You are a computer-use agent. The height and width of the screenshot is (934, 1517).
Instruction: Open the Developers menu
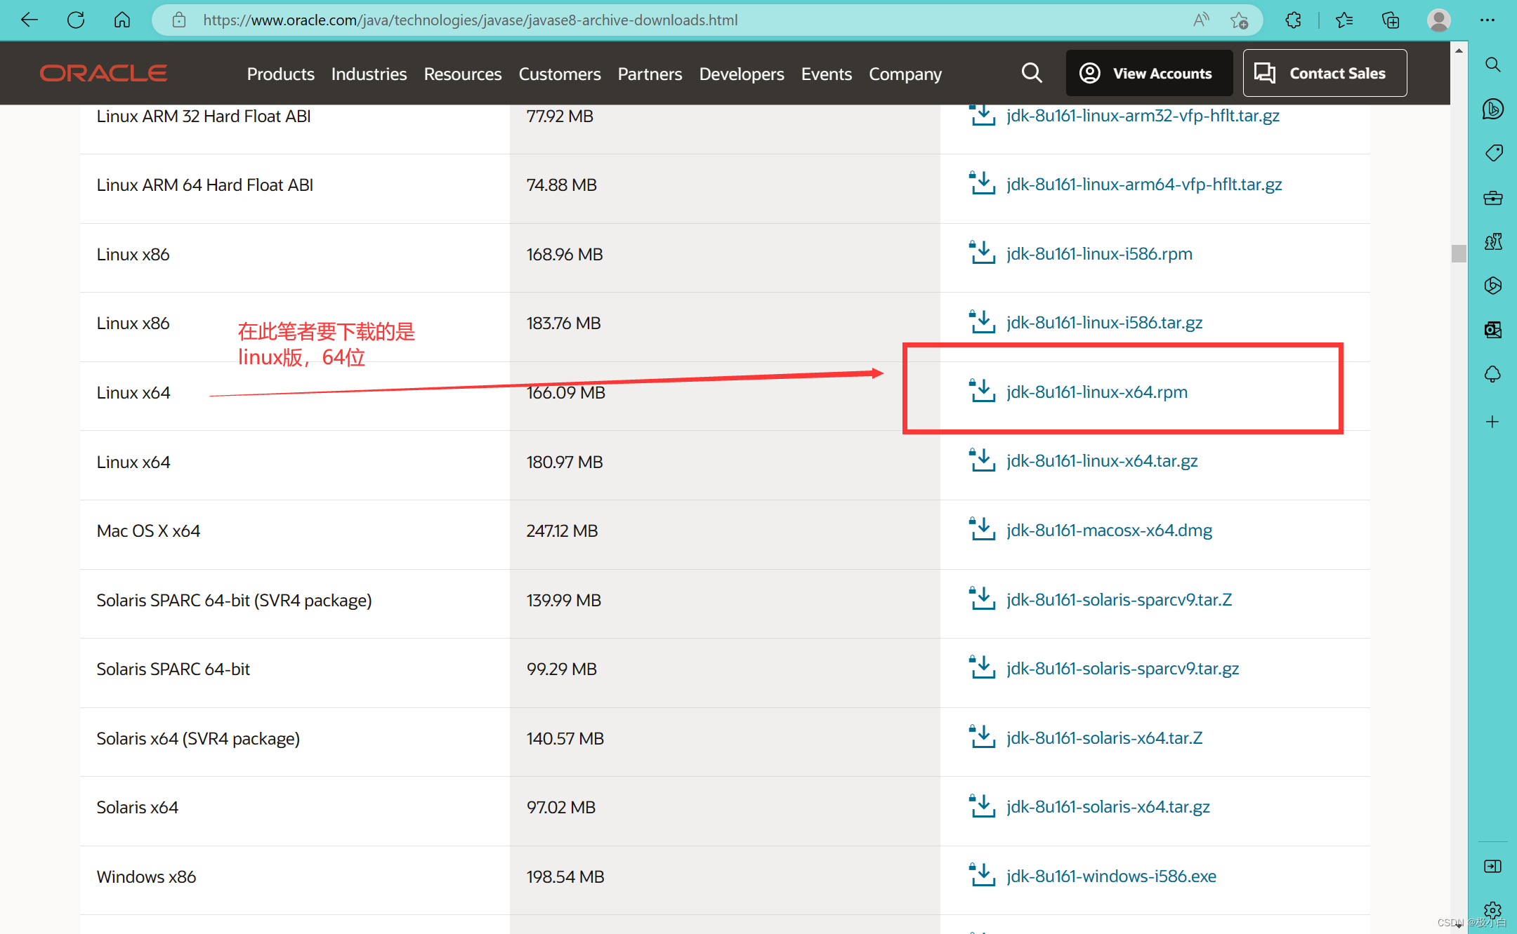742,74
